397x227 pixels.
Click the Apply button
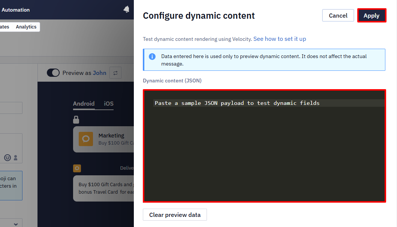coord(372,15)
